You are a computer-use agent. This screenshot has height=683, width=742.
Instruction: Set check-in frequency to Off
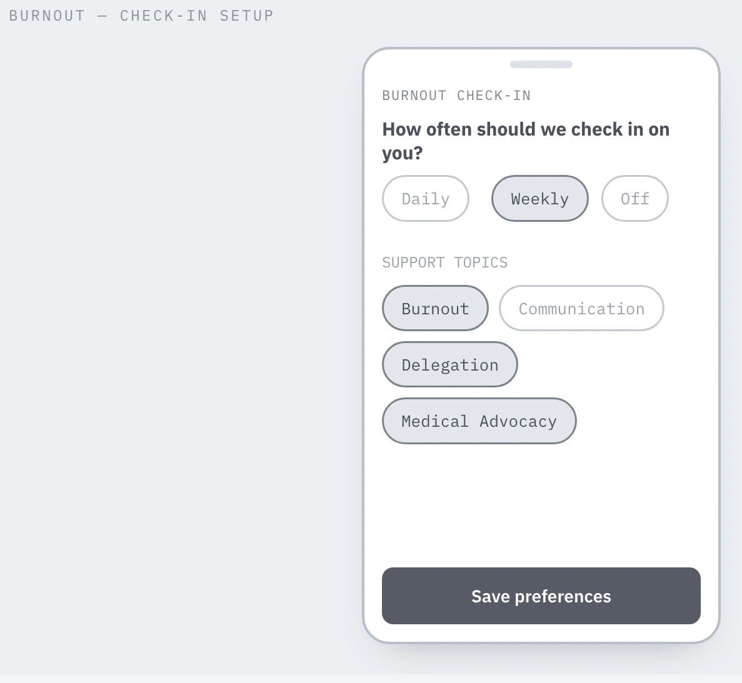(x=635, y=199)
